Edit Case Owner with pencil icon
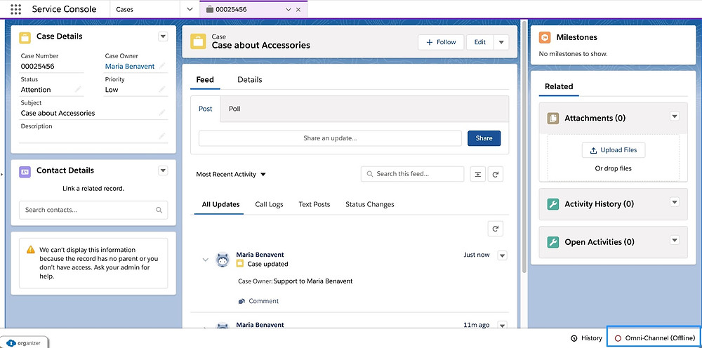 point(162,66)
